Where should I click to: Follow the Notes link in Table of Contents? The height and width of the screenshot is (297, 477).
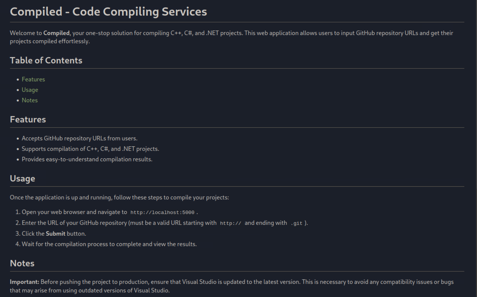(30, 100)
